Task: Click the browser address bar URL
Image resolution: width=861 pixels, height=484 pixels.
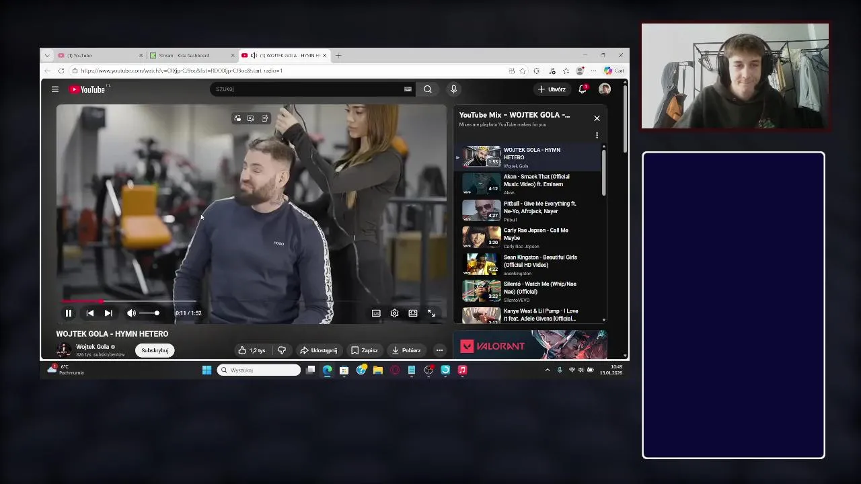Action: pos(182,71)
